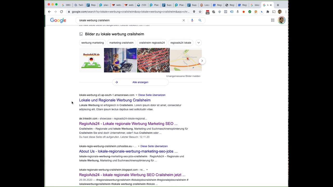Open the green checkmark extension icon
The height and width of the screenshot is (187, 333).
point(250,12)
